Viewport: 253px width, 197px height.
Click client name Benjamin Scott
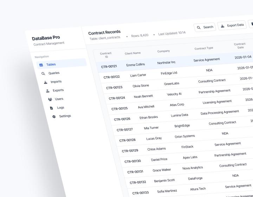[x=164, y=180]
